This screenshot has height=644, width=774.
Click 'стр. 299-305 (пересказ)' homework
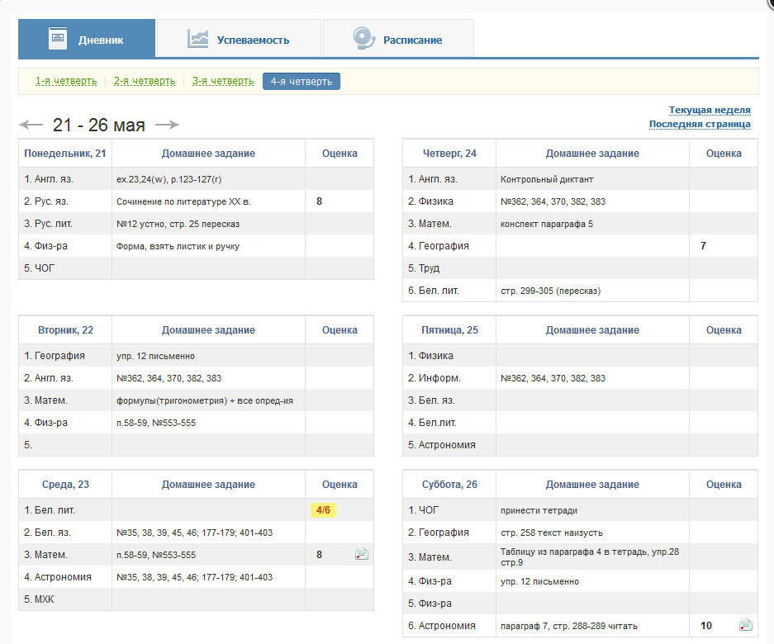[550, 291]
